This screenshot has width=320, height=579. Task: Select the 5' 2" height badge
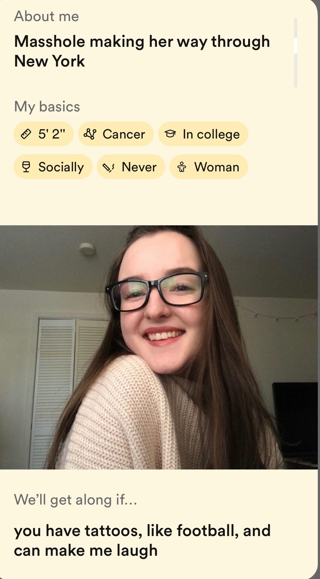(x=44, y=134)
